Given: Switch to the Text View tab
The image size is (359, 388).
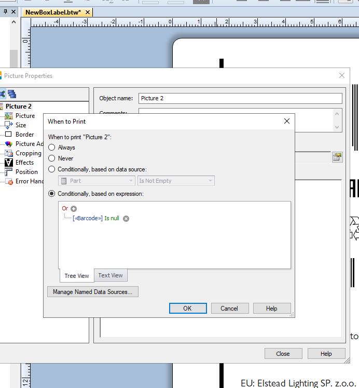Looking at the screenshot, I should click(111, 275).
